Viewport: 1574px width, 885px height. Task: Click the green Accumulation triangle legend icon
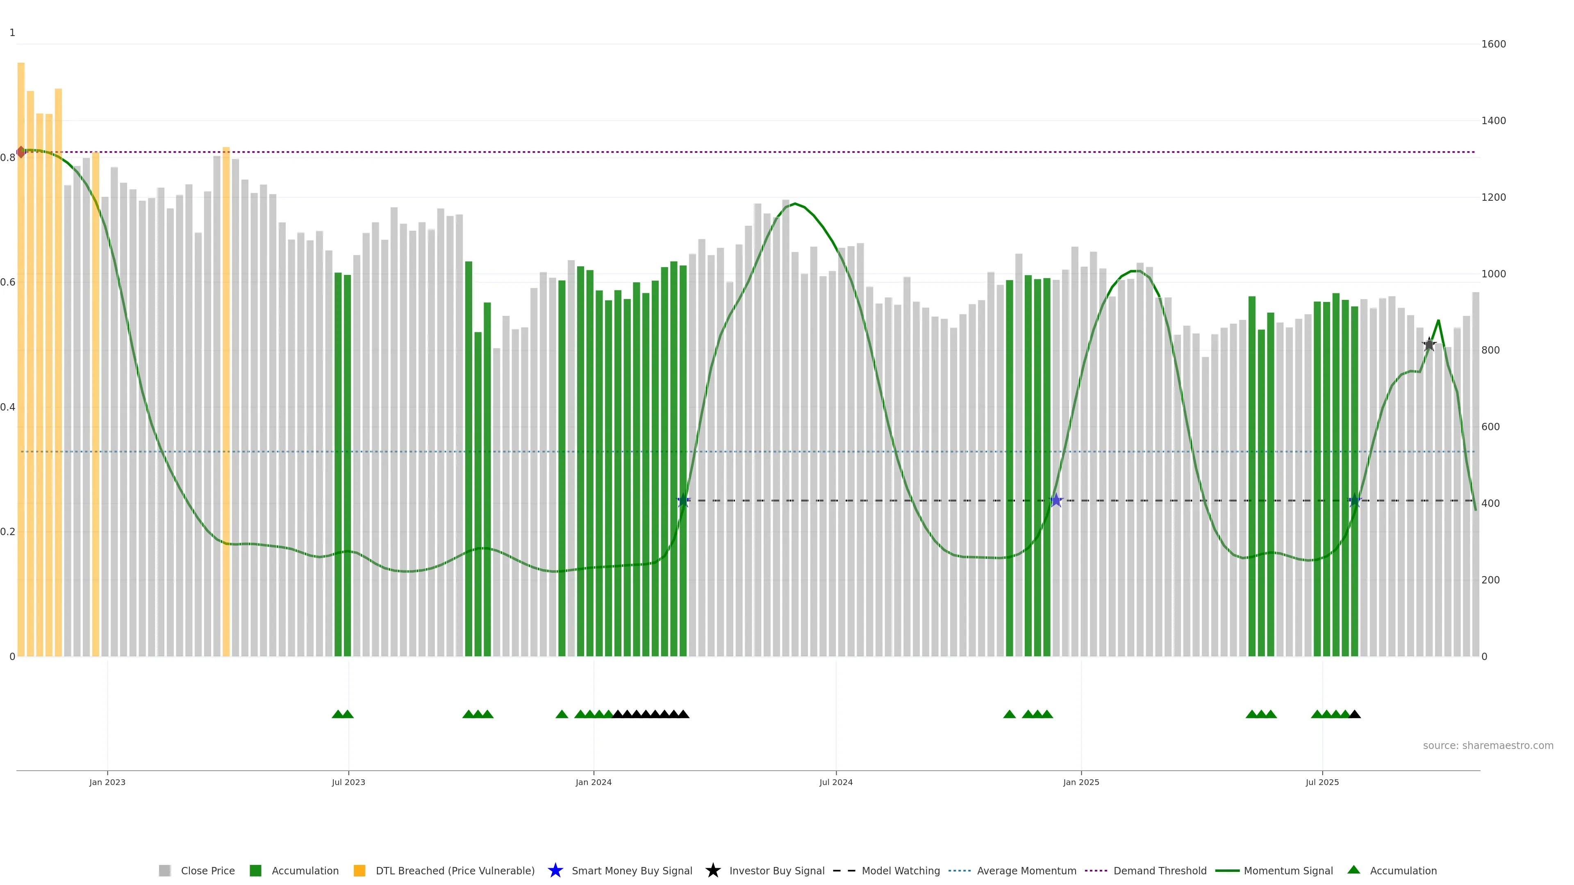point(1354,870)
